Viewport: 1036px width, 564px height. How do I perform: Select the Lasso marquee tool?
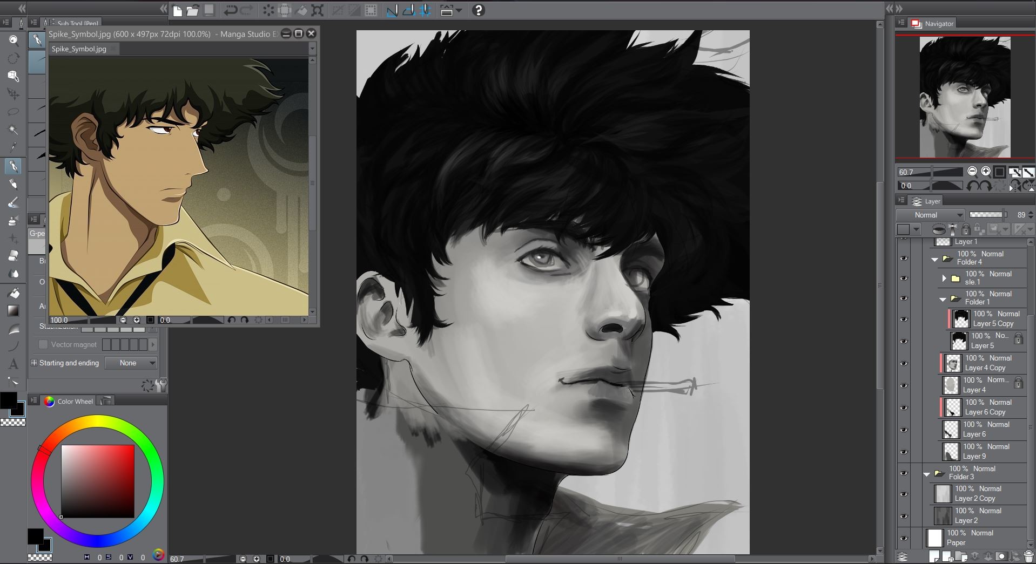(14, 112)
